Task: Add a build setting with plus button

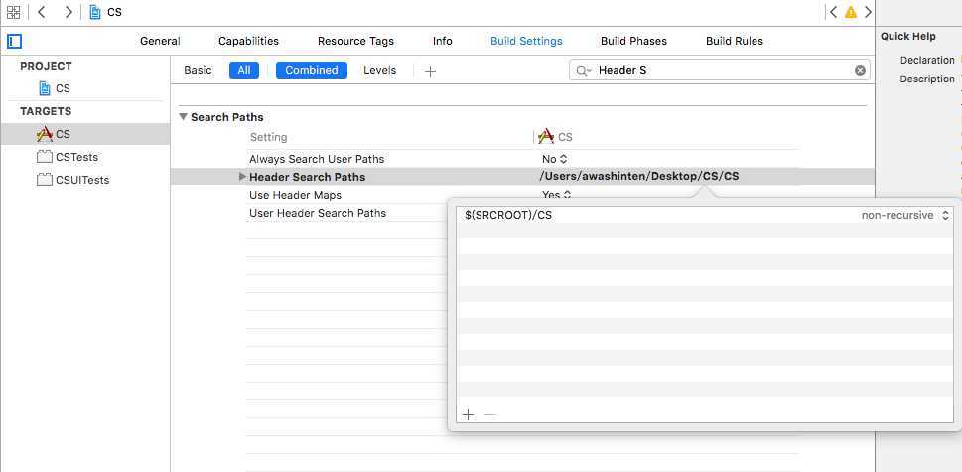Action: [430, 71]
